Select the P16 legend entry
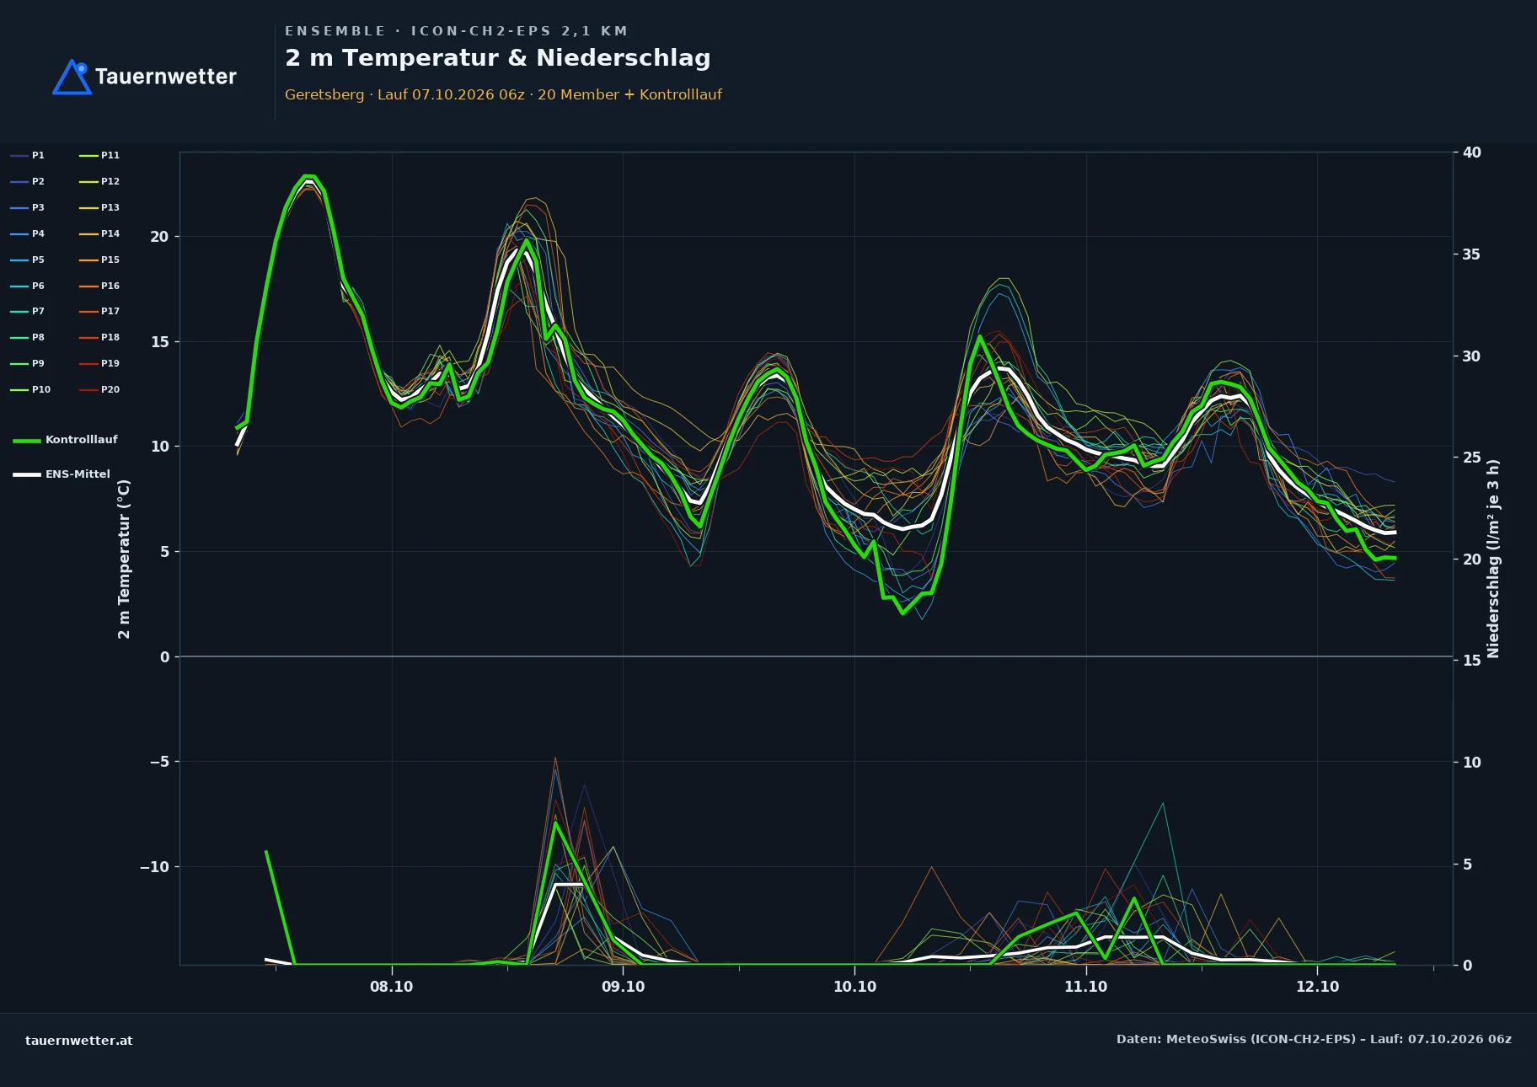Image resolution: width=1537 pixels, height=1087 pixels. [99, 286]
